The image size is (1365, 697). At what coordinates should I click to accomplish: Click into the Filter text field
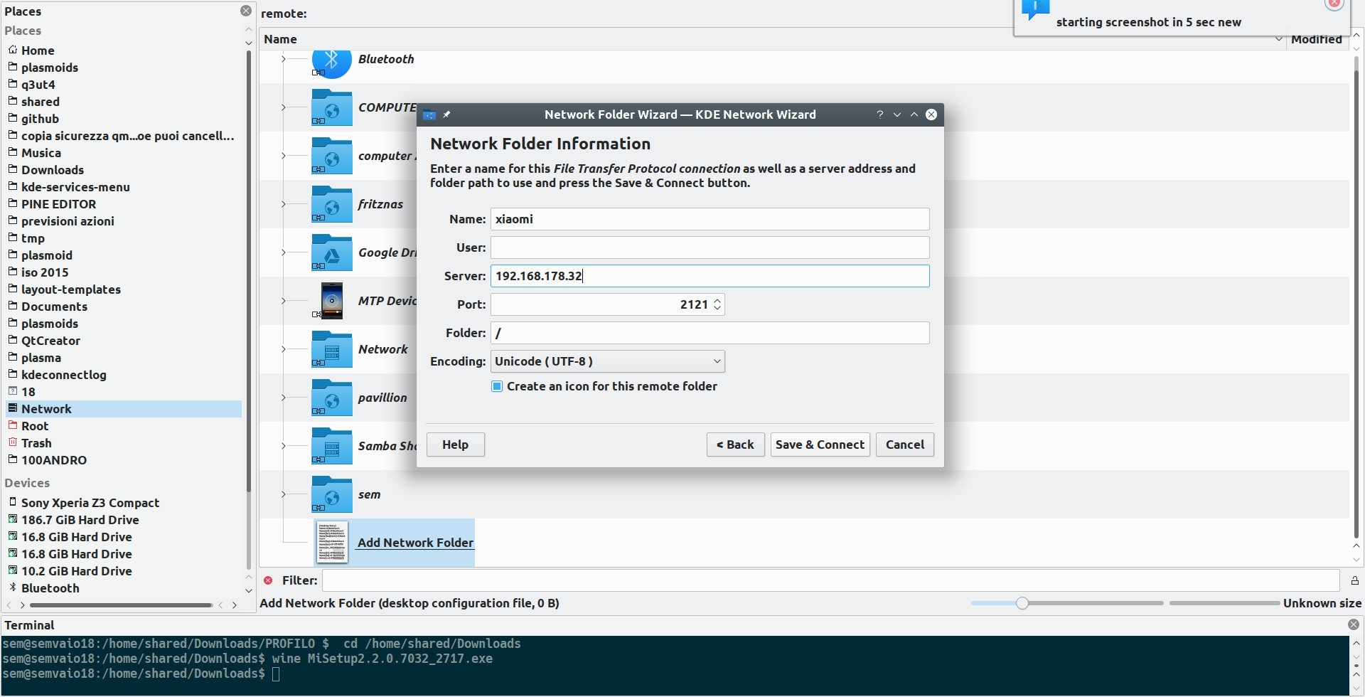[x=830, y=580]
